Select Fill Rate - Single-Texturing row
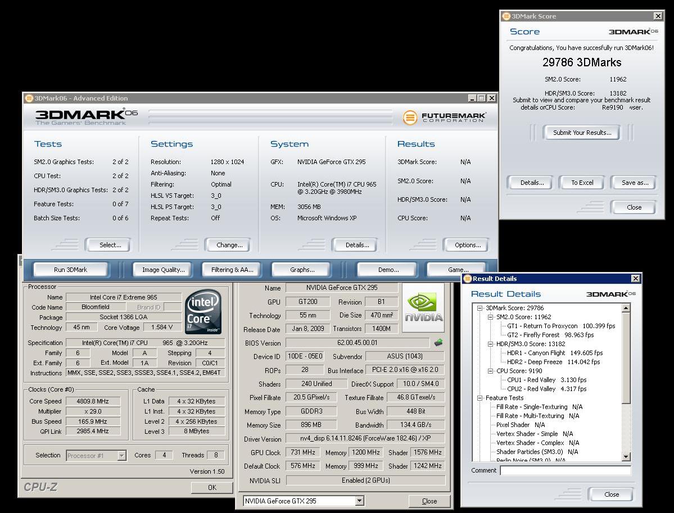Viewport: 674px width, 513px height. (540, 407)
